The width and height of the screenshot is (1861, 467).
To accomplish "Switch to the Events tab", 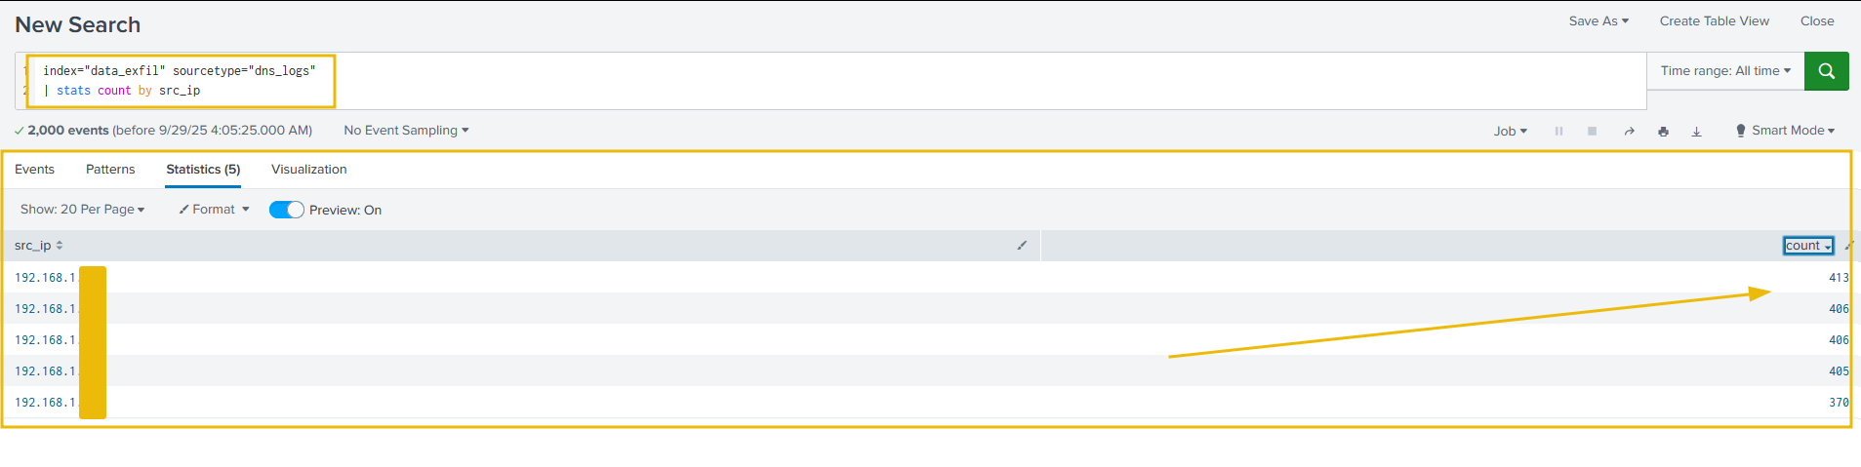I will coord(34,170).
